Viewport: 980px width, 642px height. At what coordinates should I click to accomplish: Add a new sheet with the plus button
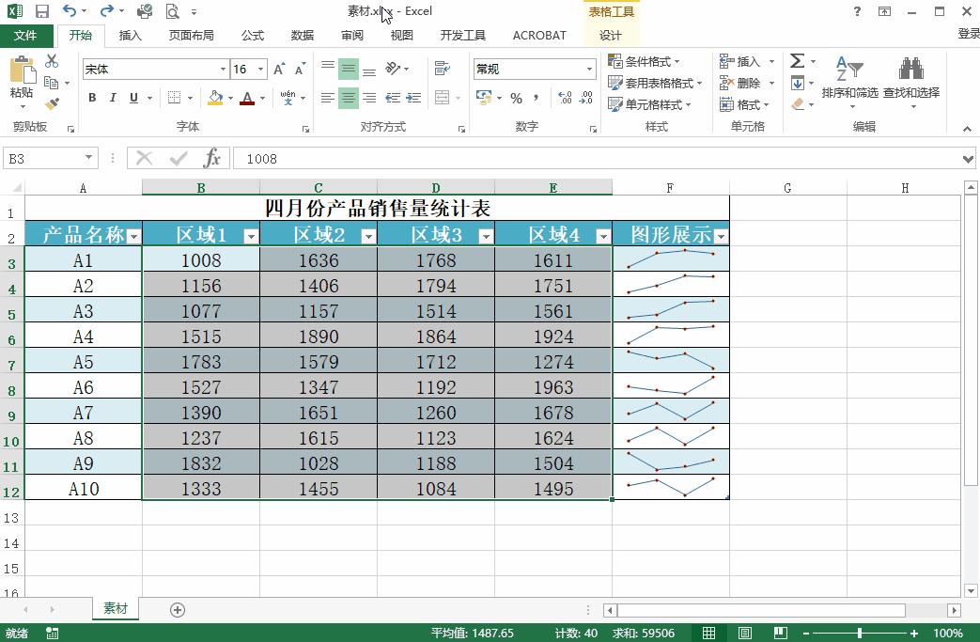coord(178,610)
